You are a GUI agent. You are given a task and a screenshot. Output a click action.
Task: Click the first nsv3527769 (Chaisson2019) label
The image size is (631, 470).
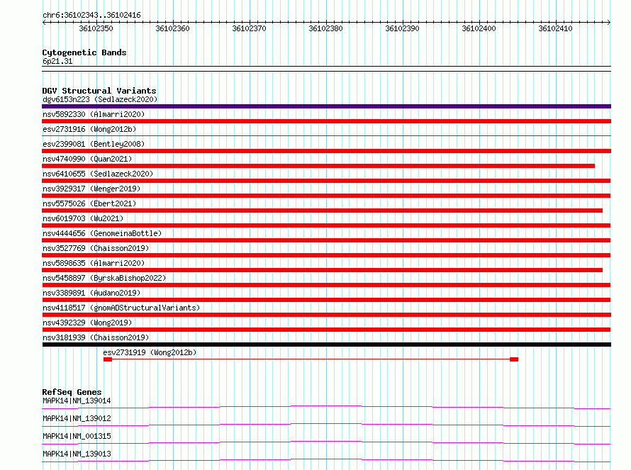click(96, 248)
